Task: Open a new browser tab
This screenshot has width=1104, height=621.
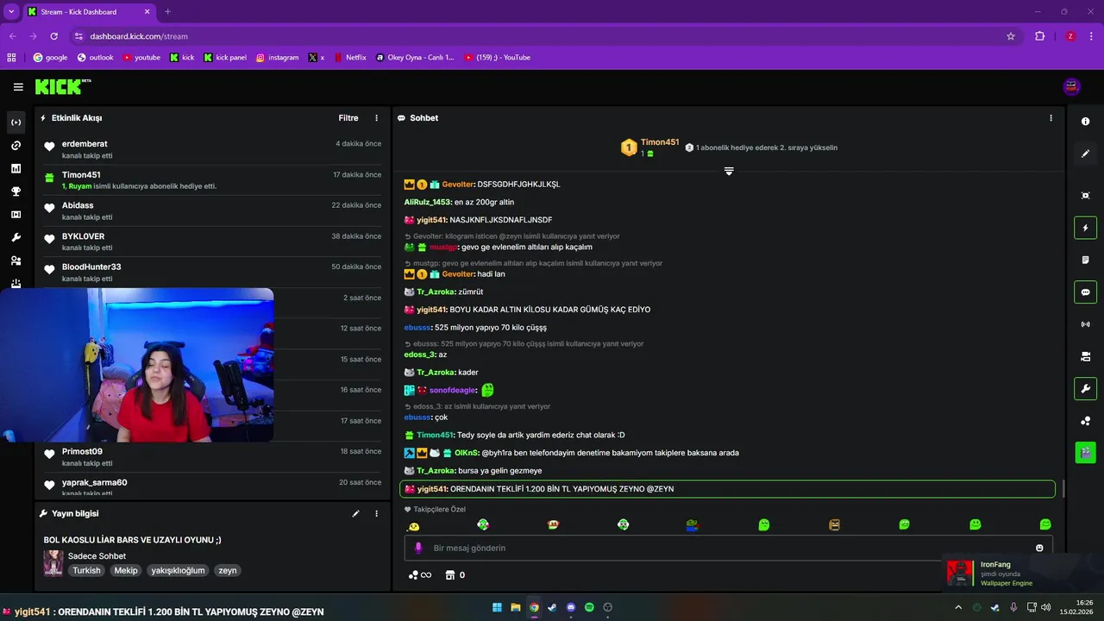Action: [167, 12]
